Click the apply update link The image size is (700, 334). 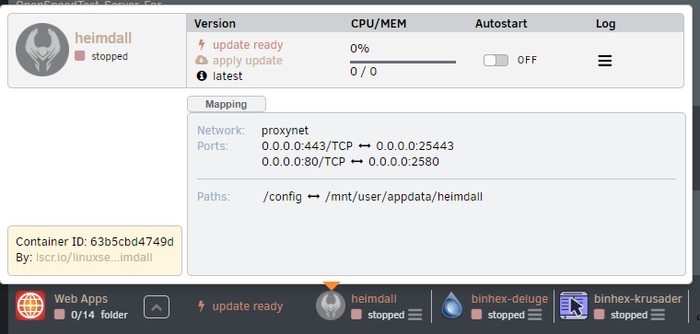click(x=248, y=60)
